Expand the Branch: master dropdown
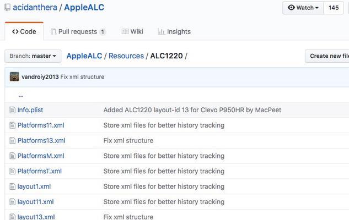 click(x=33, y=56)
